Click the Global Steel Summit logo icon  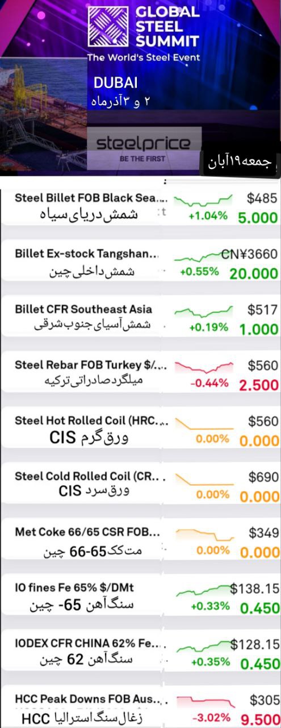(x=109, y=26)
